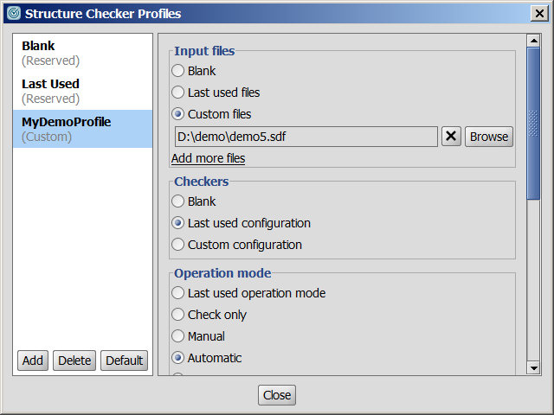Click the Structure Checker app icon

(13, 13)
